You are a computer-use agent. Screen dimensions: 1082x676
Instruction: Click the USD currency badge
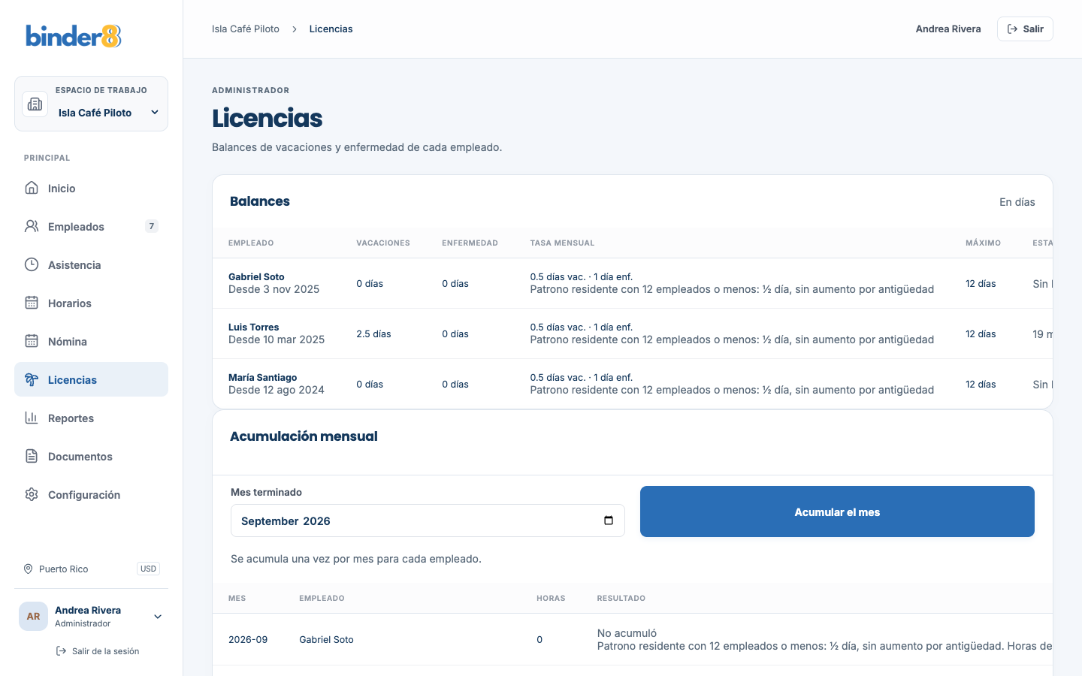coord(148,569)
